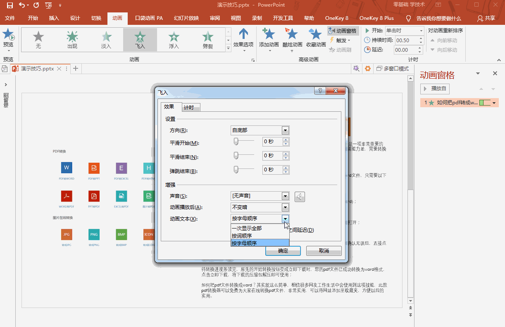This screenshot has width=505, height=327.
Task: Expand the animation gallery more arrow
Action: pos(228,48)
